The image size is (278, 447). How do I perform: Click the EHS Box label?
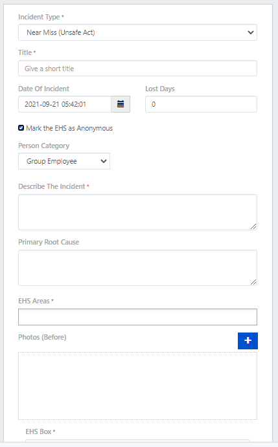pos(39,431)
